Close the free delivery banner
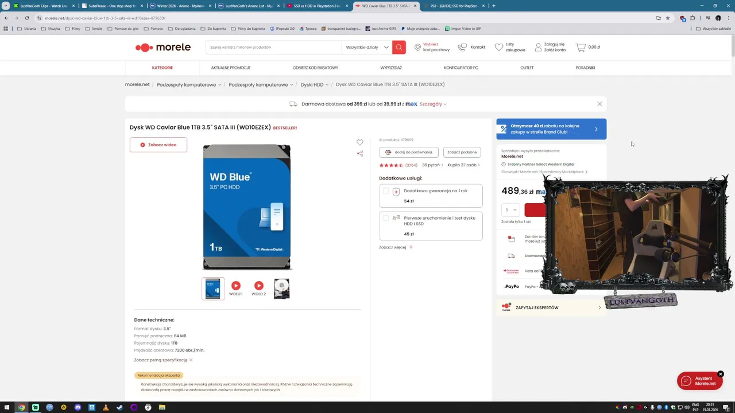This screenshot has height=413, width=735. tap(599, 104)
